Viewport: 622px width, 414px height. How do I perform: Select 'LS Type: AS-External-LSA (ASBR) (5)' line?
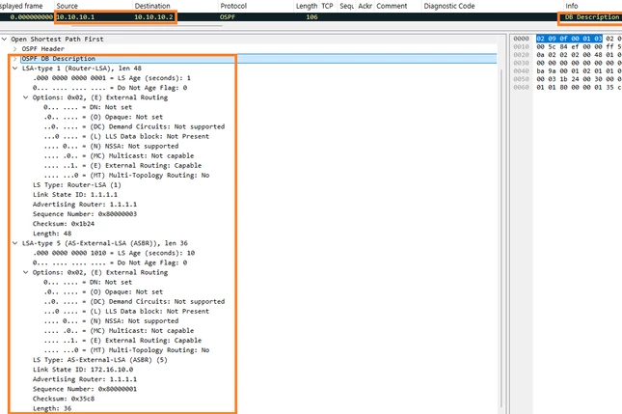[100, 360]
